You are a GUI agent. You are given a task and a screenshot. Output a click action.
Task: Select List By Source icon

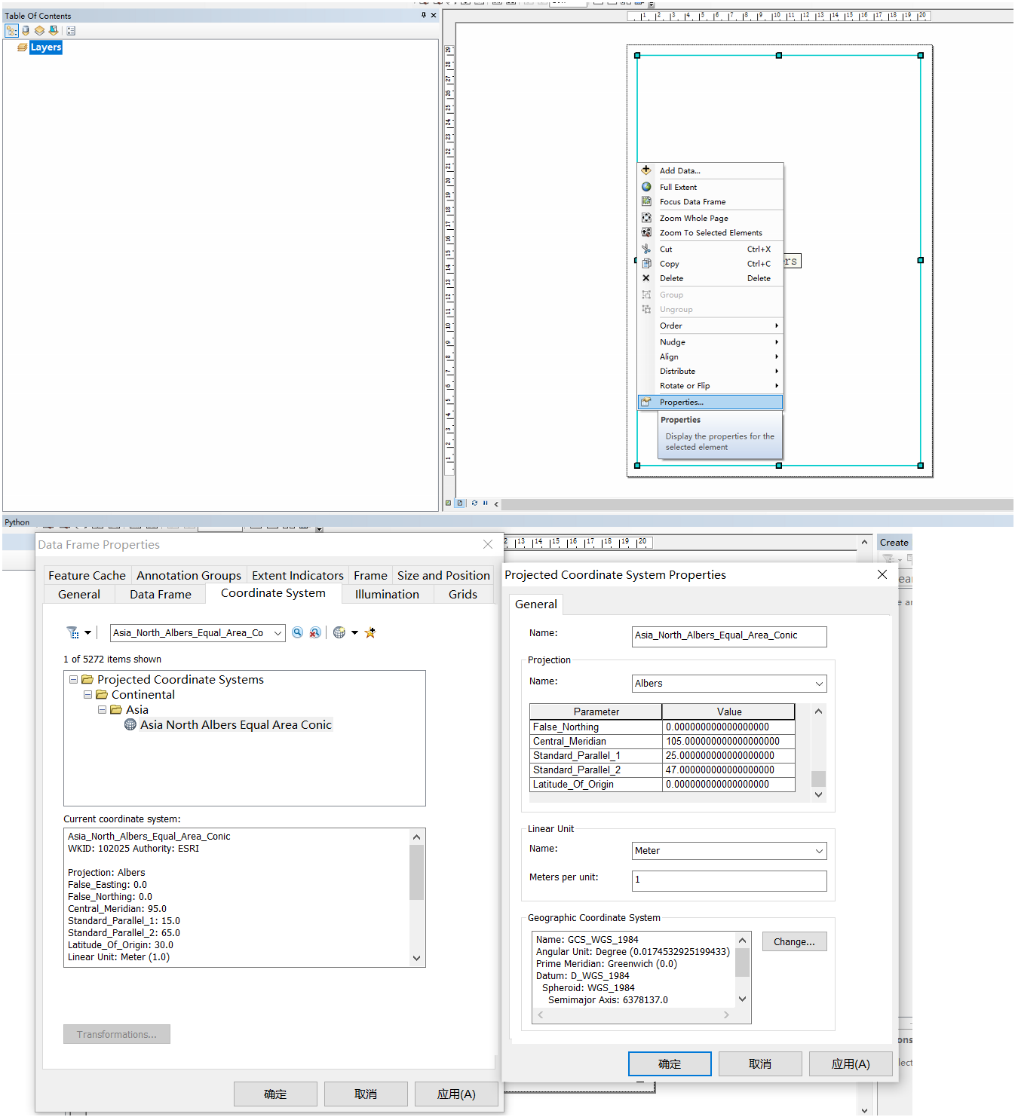point(26,31)
